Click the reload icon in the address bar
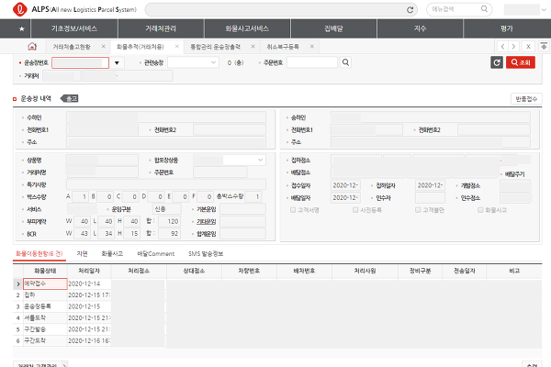Screen dimensions: 551x367 point(410,10)
